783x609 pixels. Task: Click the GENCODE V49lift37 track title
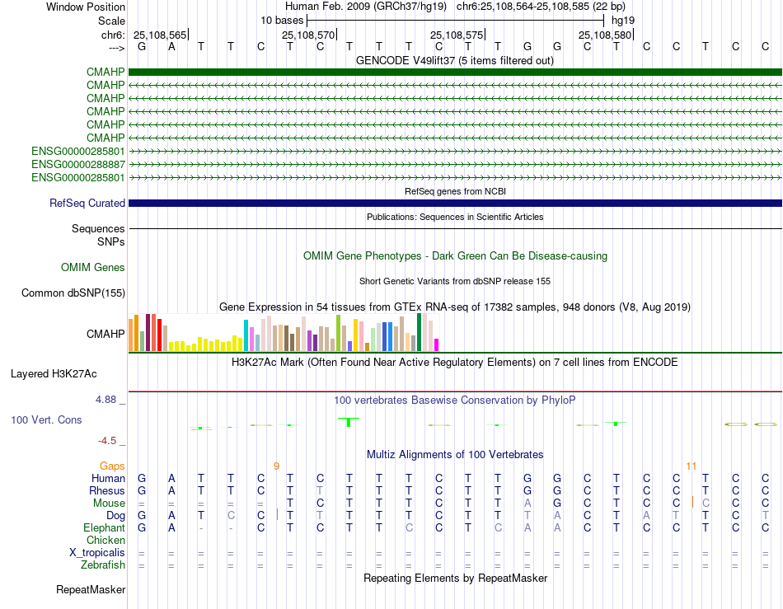pos(454,60)
